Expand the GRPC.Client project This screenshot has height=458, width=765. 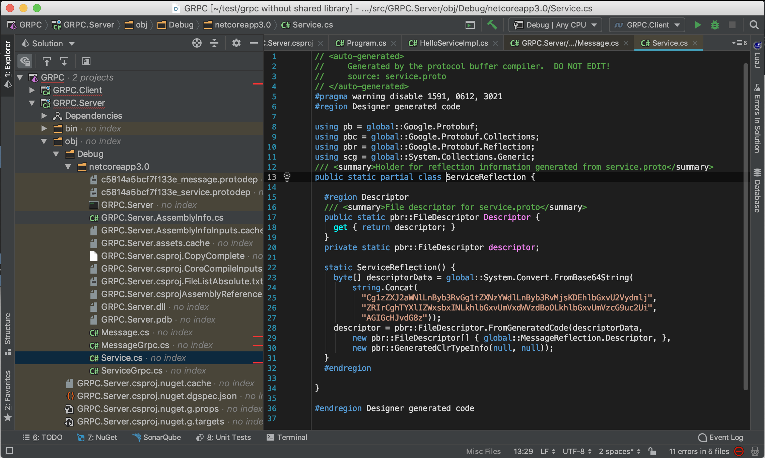tap(32, 90)
